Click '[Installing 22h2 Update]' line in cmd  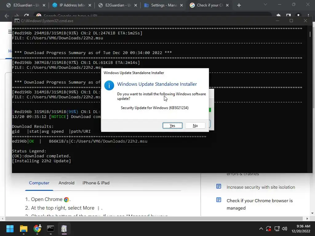(42, 161)
